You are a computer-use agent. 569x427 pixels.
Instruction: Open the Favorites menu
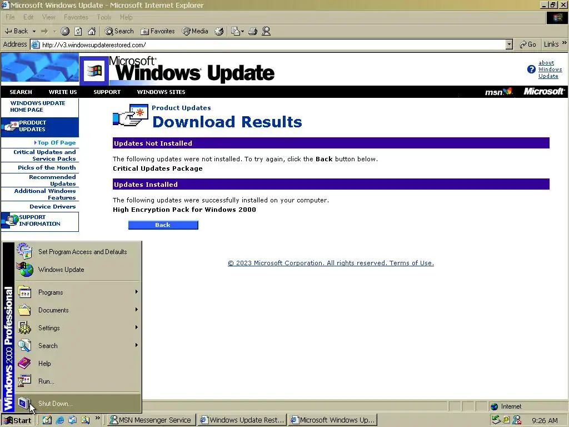[76, 17]
